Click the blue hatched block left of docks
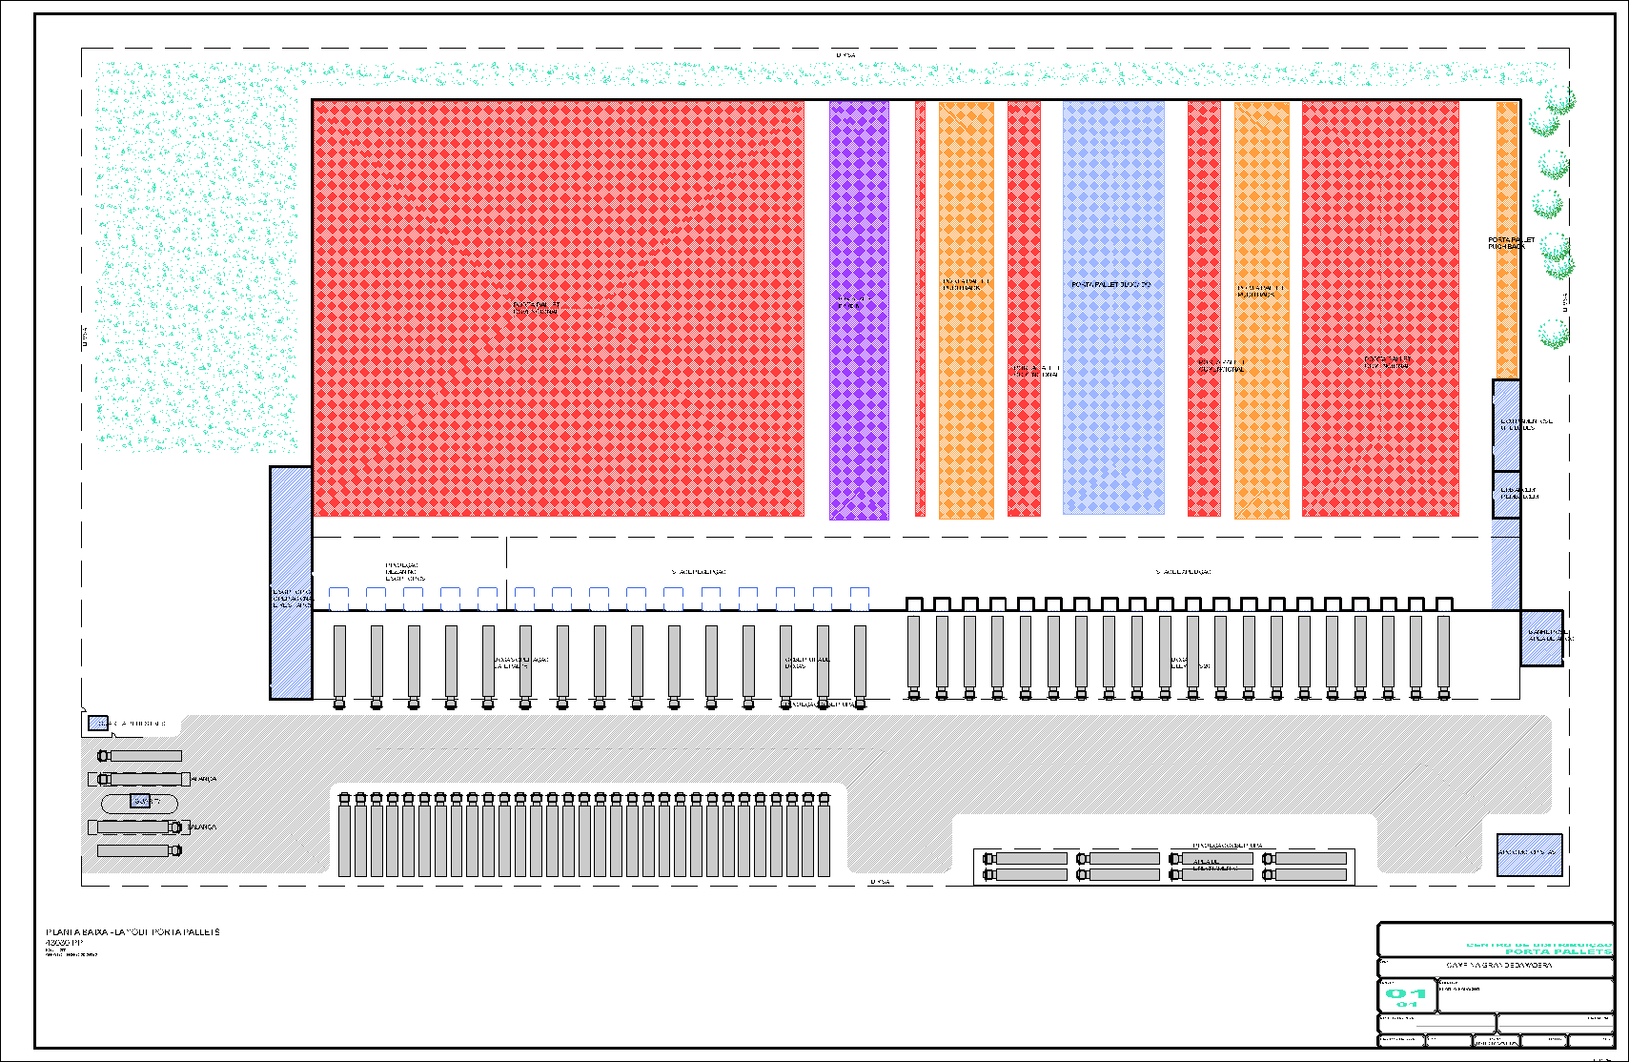 point(291,582)
